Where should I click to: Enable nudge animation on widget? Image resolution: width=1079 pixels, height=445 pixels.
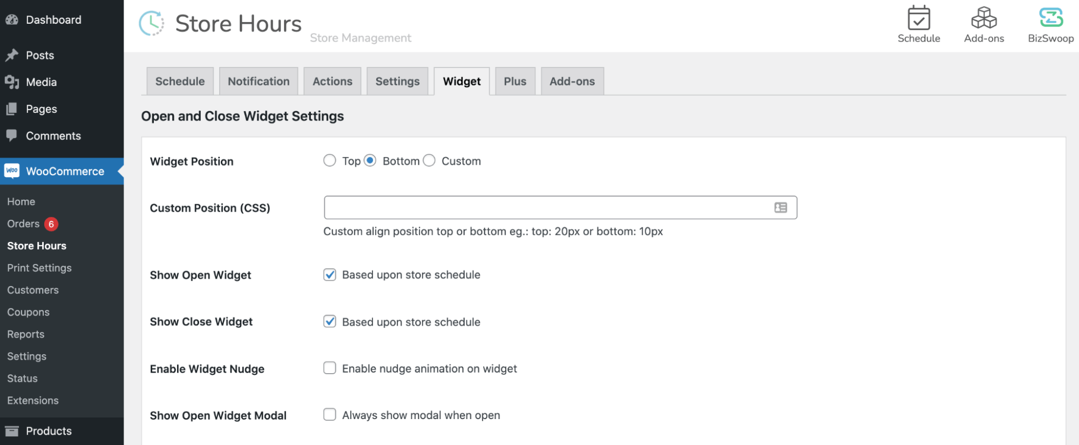click(329, 368)
